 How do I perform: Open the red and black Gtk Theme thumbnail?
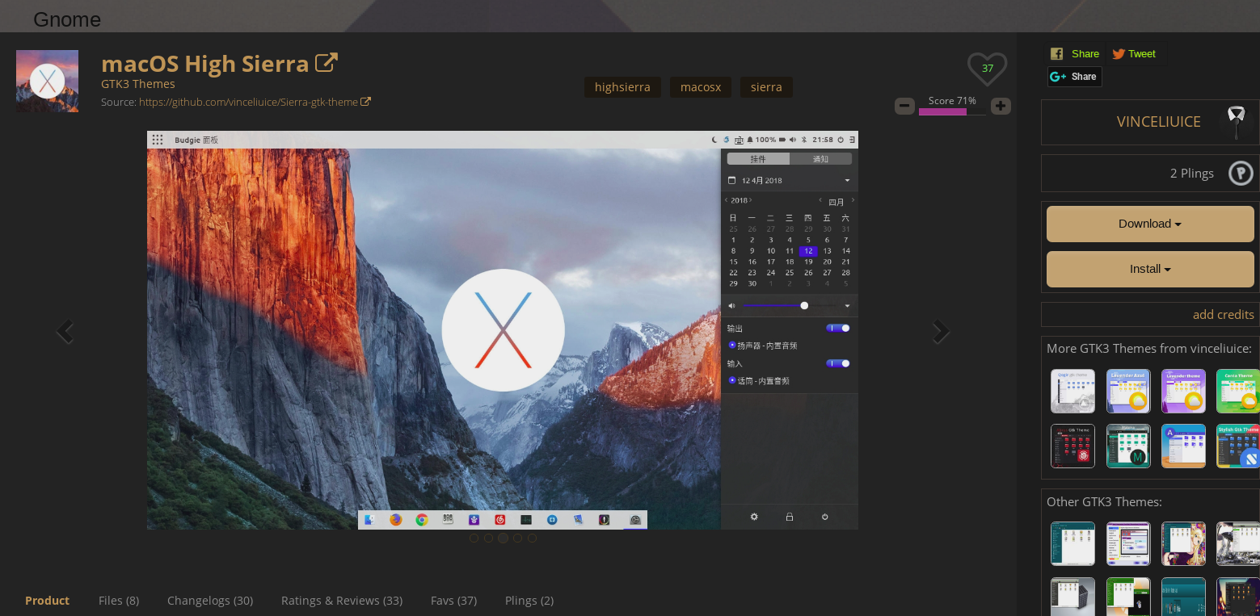1072,446
